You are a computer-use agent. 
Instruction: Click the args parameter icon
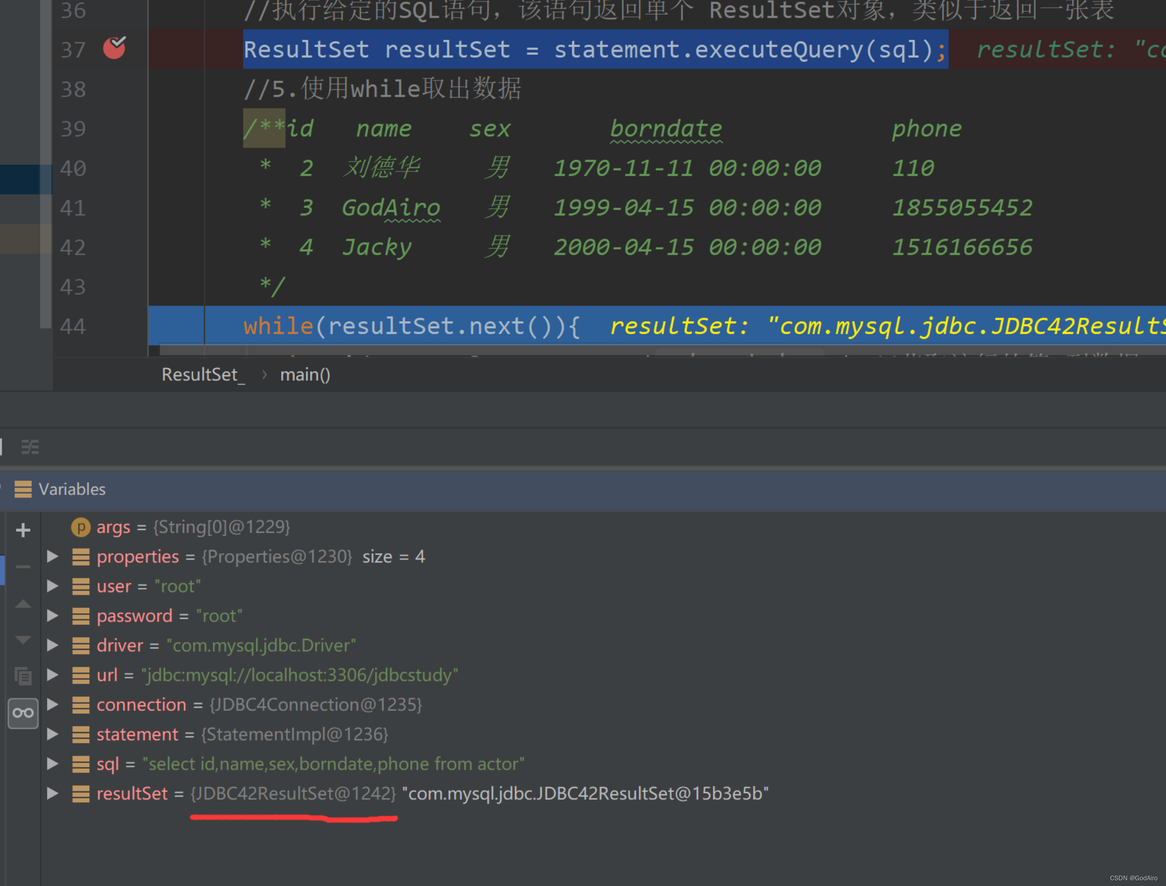[81, 527]
